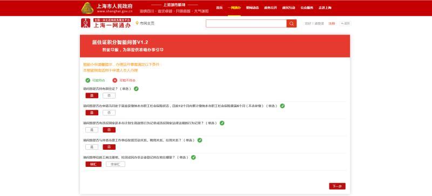Click the green check legend icon 可能符合
Screen dimensions: 432x196
click(88, 80)
